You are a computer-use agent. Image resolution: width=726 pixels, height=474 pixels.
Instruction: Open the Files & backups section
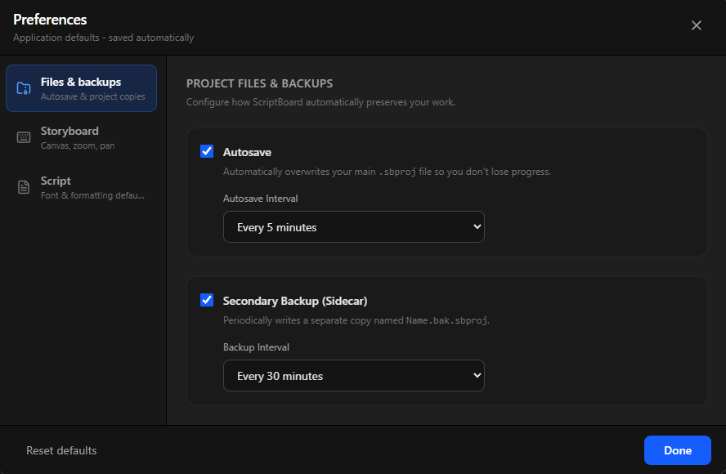[82, 88]
